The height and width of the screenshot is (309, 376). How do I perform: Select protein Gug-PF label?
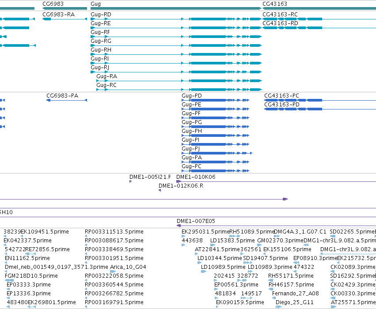191,113
